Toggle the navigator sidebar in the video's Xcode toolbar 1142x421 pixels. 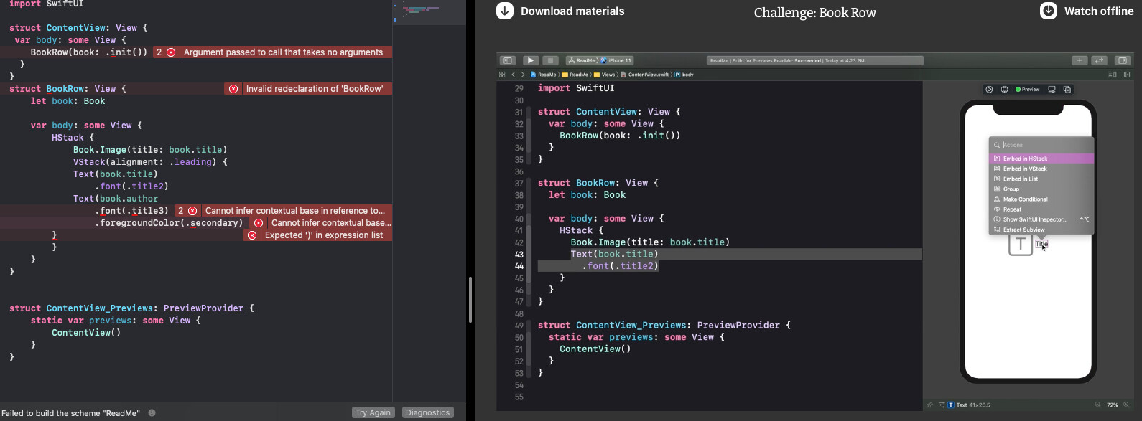pyautogui.click(x=508, y=60)
